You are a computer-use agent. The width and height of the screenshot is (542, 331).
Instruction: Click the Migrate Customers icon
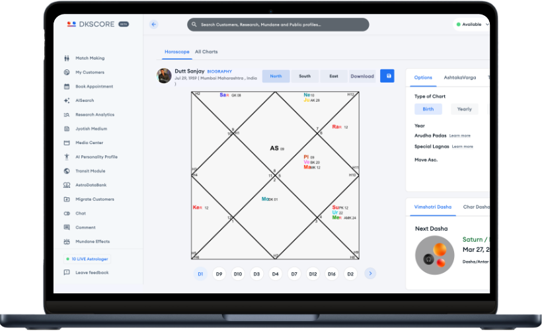point(67,200)
